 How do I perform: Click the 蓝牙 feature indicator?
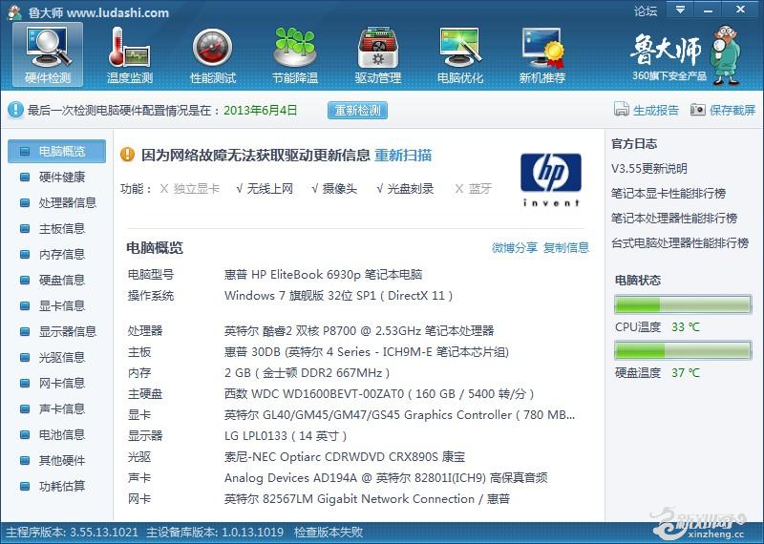[x=473, y=189]
